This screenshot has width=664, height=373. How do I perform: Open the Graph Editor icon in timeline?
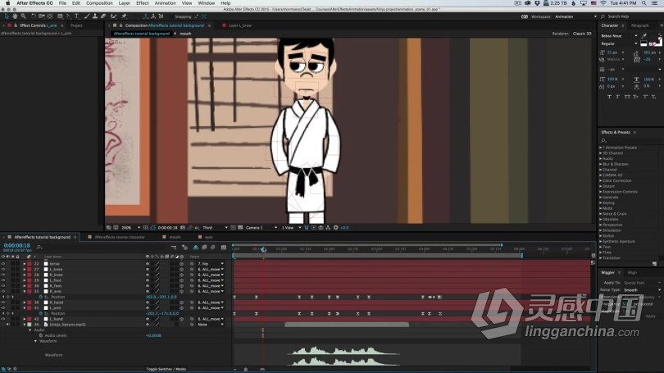[x=224, y=248]
